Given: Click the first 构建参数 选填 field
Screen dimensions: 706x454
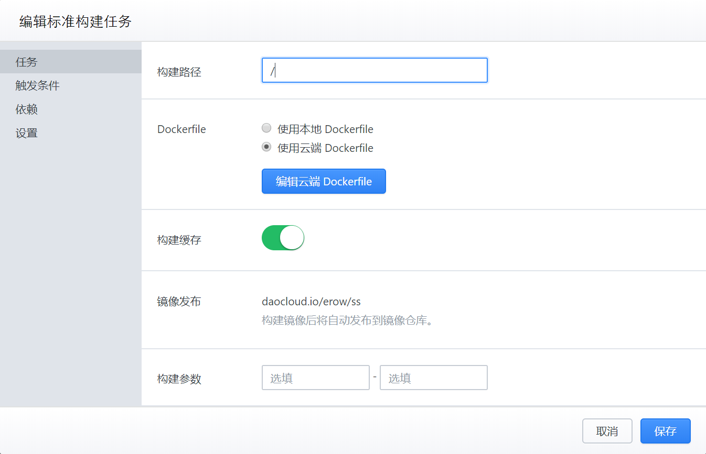Looking at the screenshot, I should click(x=316, y=378).
